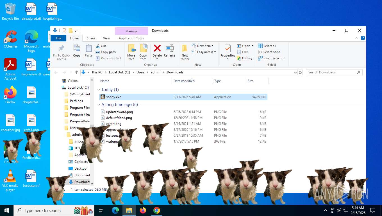The width and height of the screenshot is (382, 216).
Task: Select the defaultfriend.png file
Action: 183,118
